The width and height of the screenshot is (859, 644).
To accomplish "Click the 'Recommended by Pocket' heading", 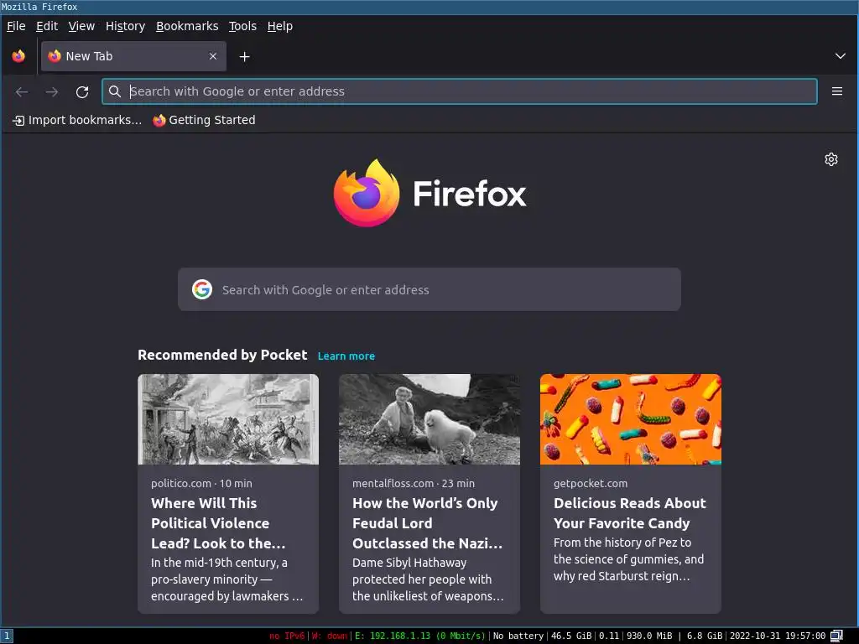I will point(222,355).
